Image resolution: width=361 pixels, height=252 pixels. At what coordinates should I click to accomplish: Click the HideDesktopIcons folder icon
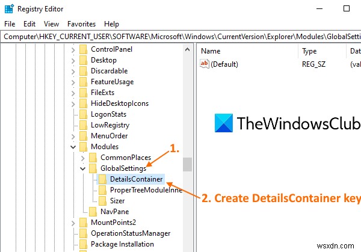pyautogui.click(x=84, y=103)
